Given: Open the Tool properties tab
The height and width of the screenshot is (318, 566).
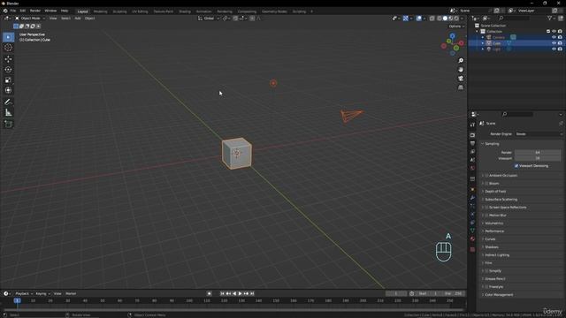Looking at the screenshot, I should 472,125.
